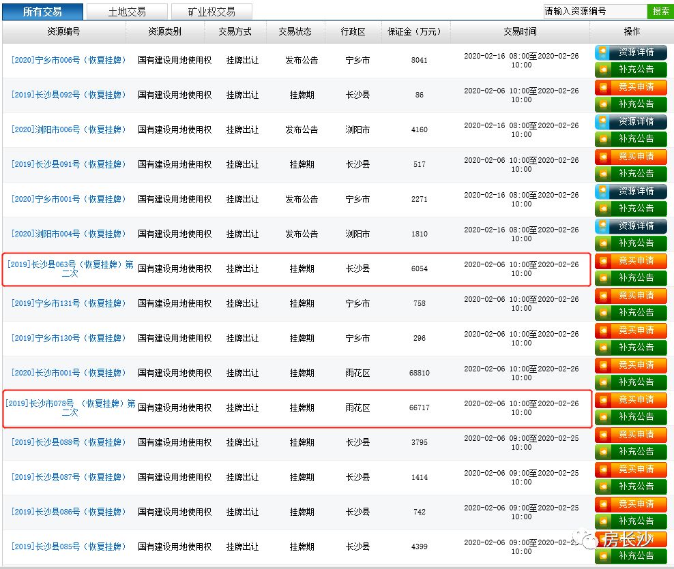Click 补充公告 for 长沙县092号
Viewport: 674px width, 569px height.
(631, 104)
